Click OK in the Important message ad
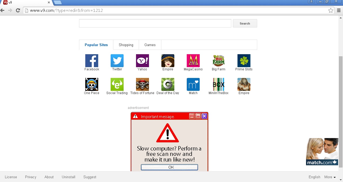The image size is (343, 182). [169, 167]
